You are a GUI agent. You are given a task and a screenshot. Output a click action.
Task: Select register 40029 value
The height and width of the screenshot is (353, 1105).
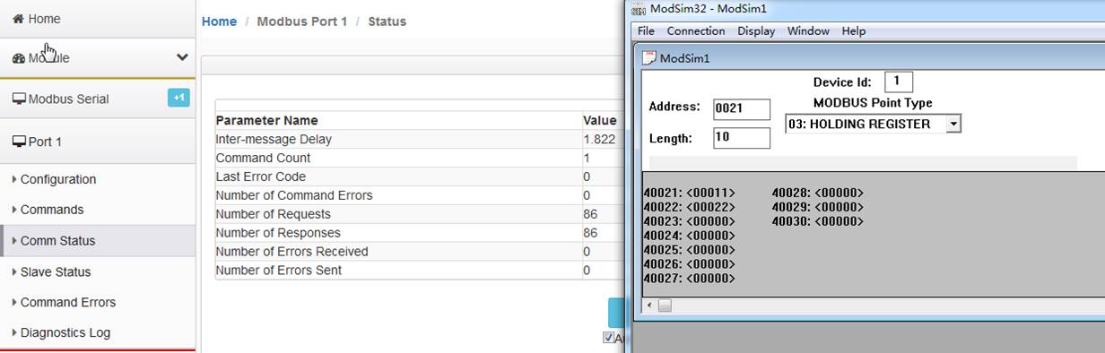click(x=839, y=207)
